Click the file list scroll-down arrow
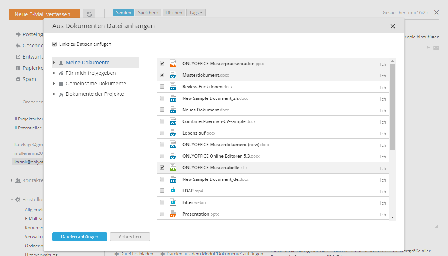 coord(393,217)
